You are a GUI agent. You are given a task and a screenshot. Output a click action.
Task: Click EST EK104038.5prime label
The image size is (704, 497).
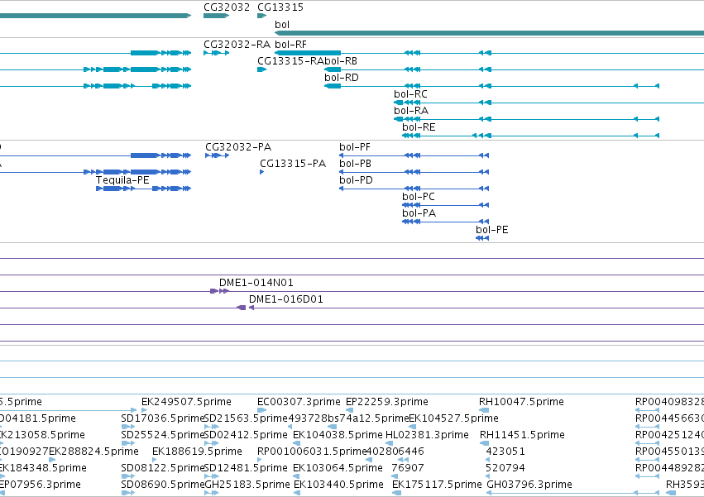click(338, 435)
